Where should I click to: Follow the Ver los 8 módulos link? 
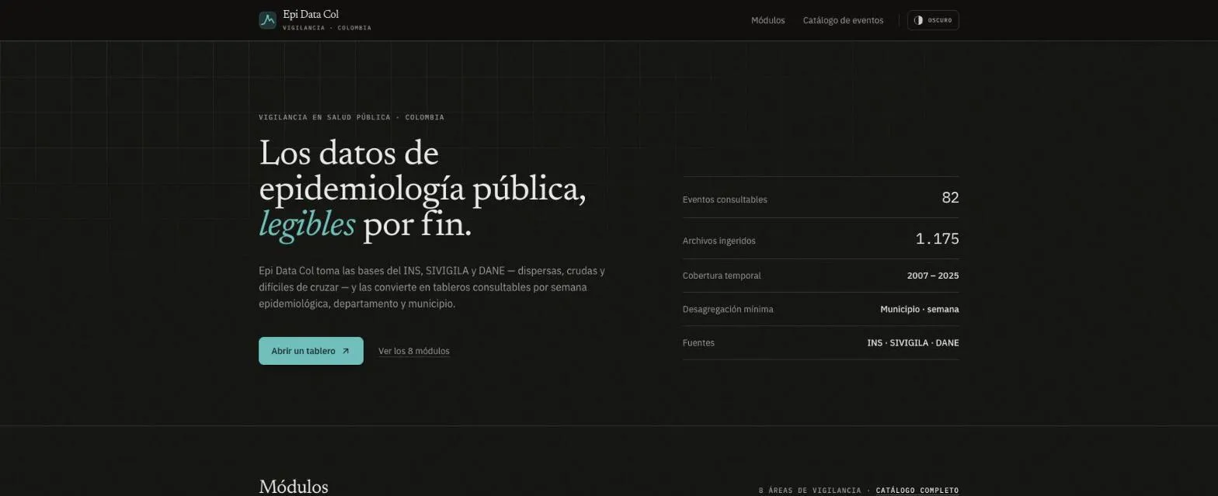coord(413,351)
